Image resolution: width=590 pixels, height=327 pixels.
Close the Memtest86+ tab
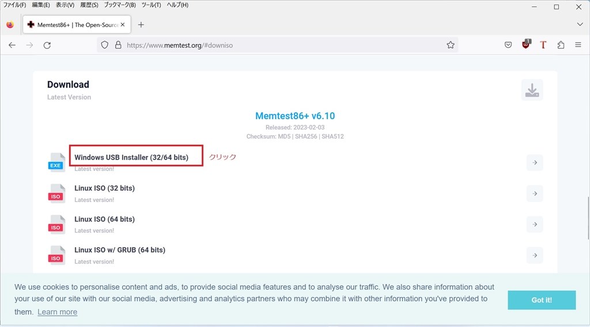click(x=123, y=24)
